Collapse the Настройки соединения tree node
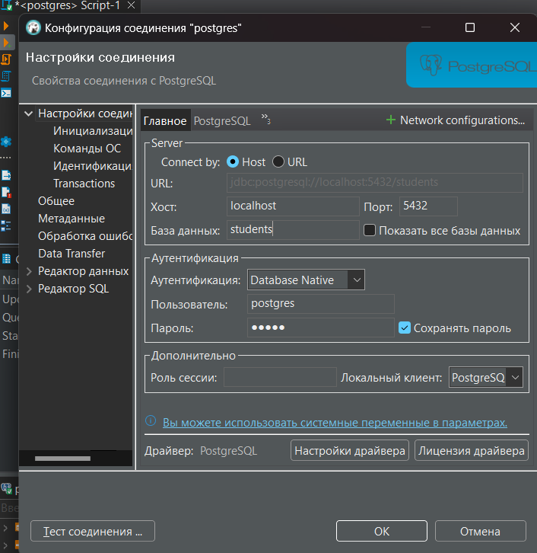The width and height of the screenshot is (537, 553). tap(29, 113)
